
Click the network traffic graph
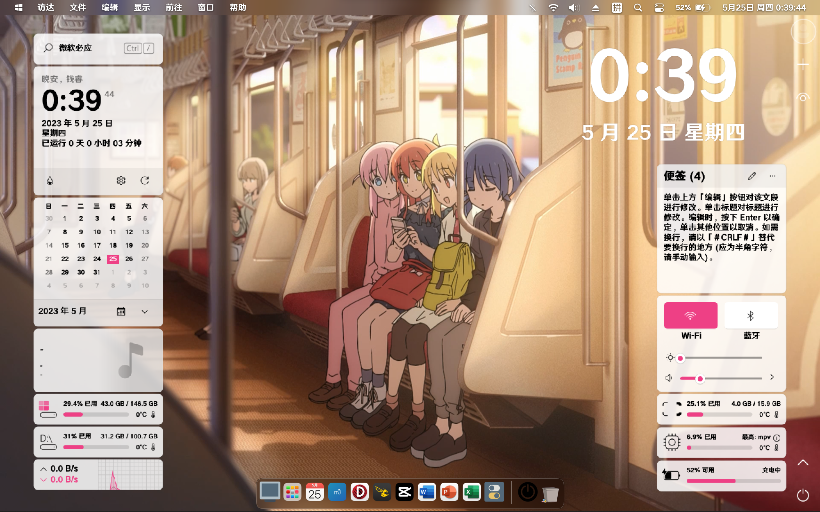point(130,475)
